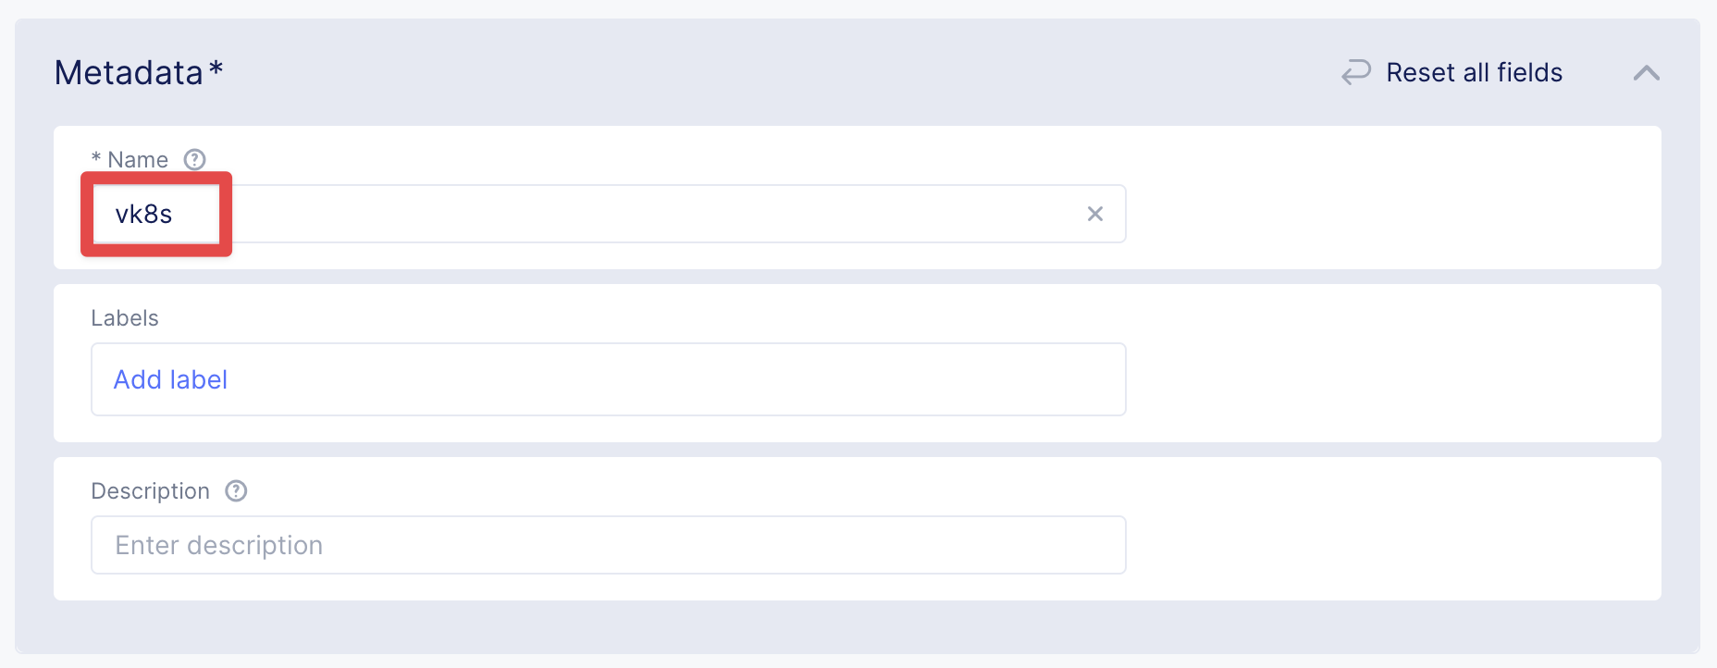Click the "Add label" link

coord(170,380)
